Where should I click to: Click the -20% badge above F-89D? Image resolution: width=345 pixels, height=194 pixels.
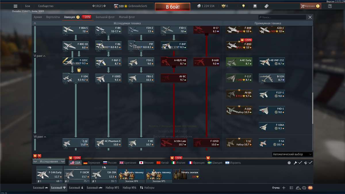pos(248,40)
